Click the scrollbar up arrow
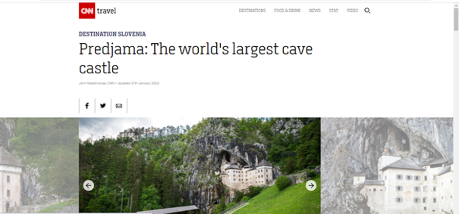This screenshot has height=214, width=459. [x=456, y=5]
